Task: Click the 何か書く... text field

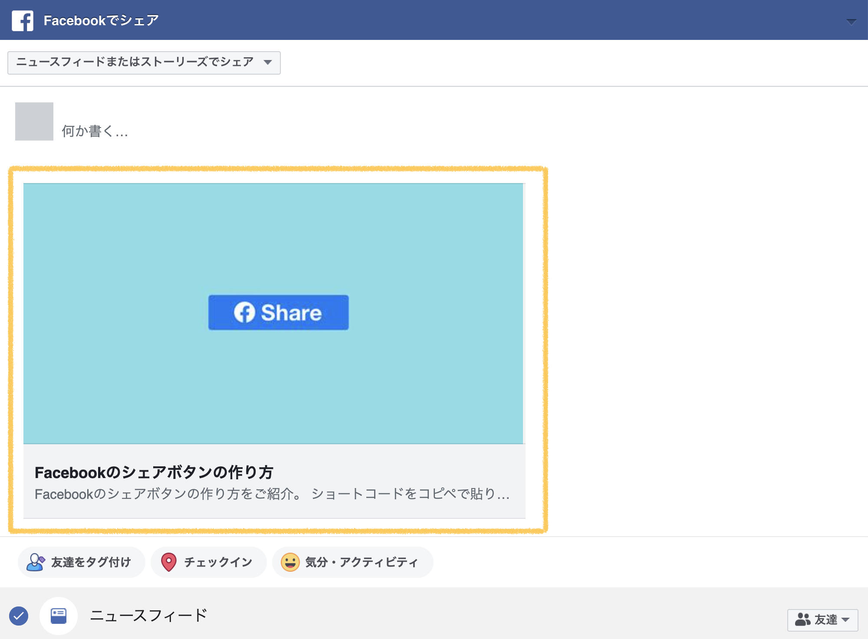Action: pyautogui.click(x=95, y=131)
